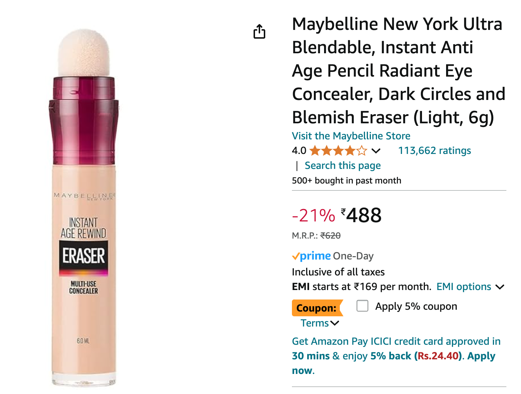Click the share icon above the product title
Image resolution: width=521 pixels, height=394 pixels.
(260, 31)
